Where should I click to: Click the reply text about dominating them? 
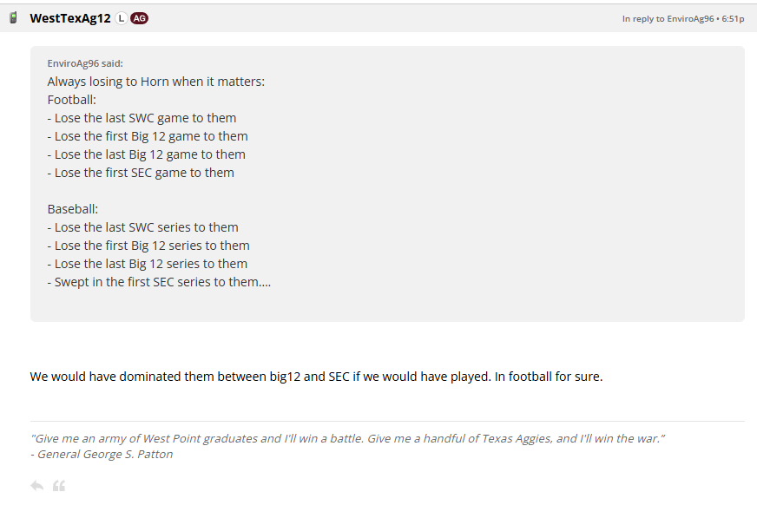coord(316,377)
